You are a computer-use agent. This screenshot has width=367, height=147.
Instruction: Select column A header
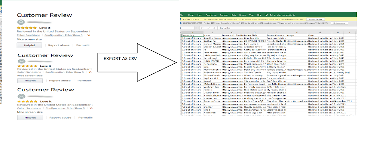click(x=192, y=32)
